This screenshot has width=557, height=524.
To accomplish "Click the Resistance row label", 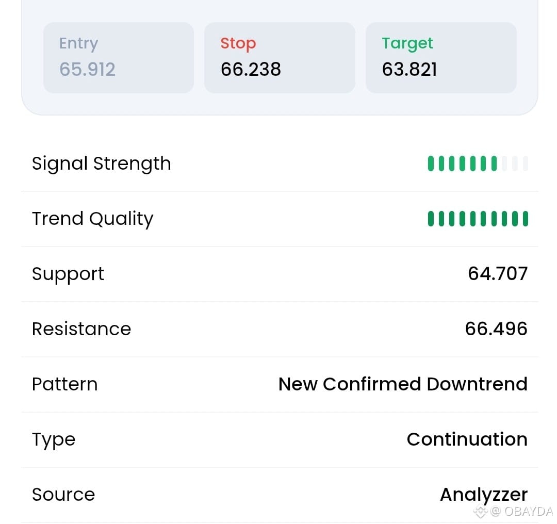I will [x=81, y=329].
